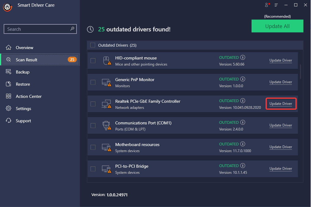This screenshot has width=311, height=207.
Task: Update driver for Generic PnP Monitor
Action: pos(281,82)
